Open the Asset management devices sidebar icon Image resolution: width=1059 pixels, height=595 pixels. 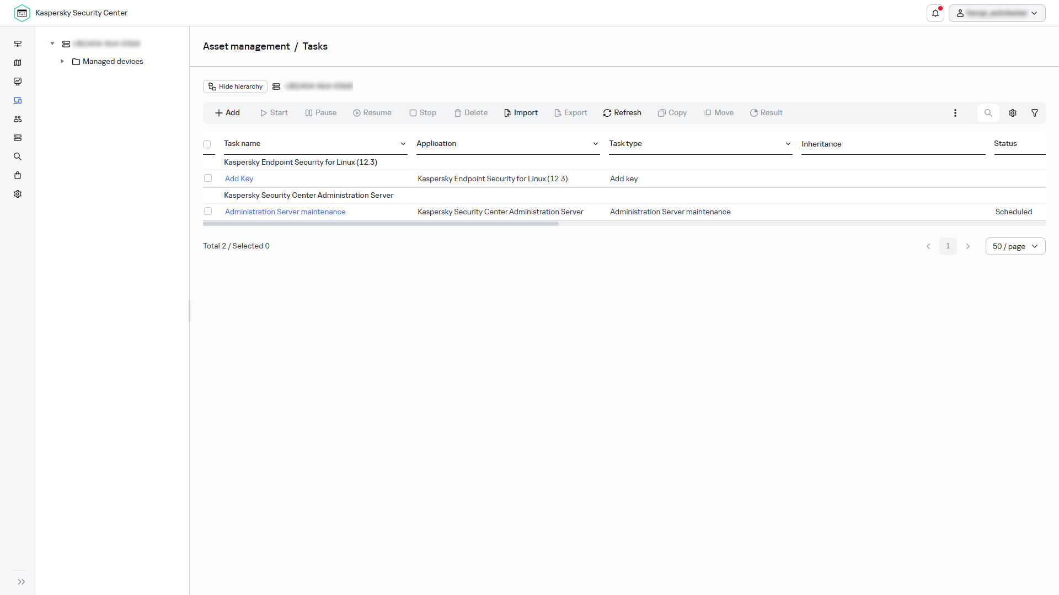tap(18, 100)
